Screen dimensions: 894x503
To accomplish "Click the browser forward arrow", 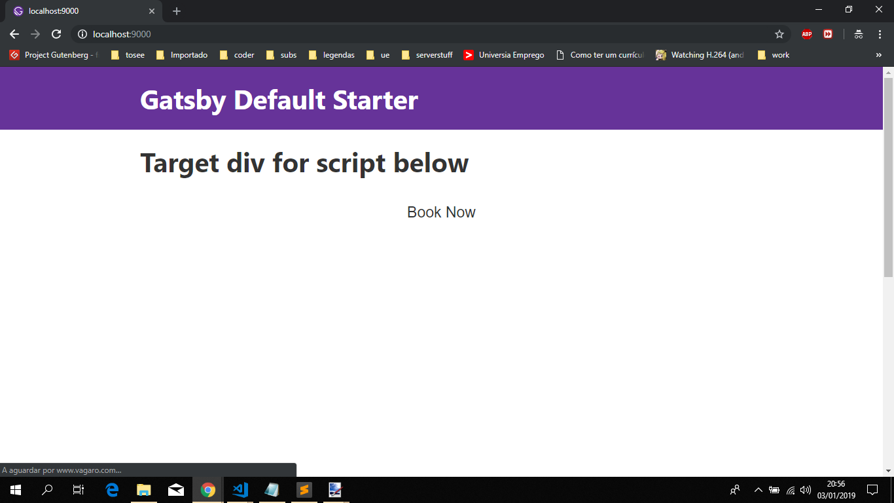I will pyautogui.click(x=35, y=34).
